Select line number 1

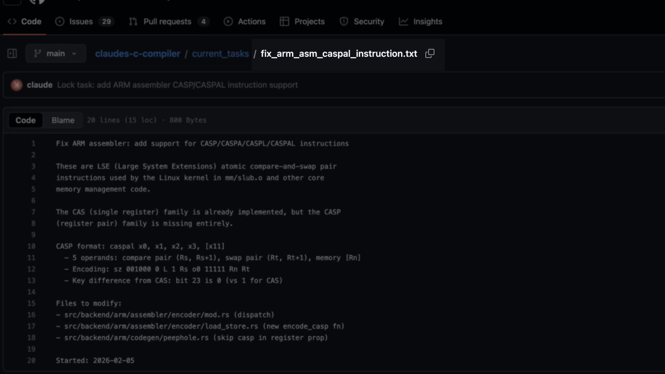coord(33,143)
